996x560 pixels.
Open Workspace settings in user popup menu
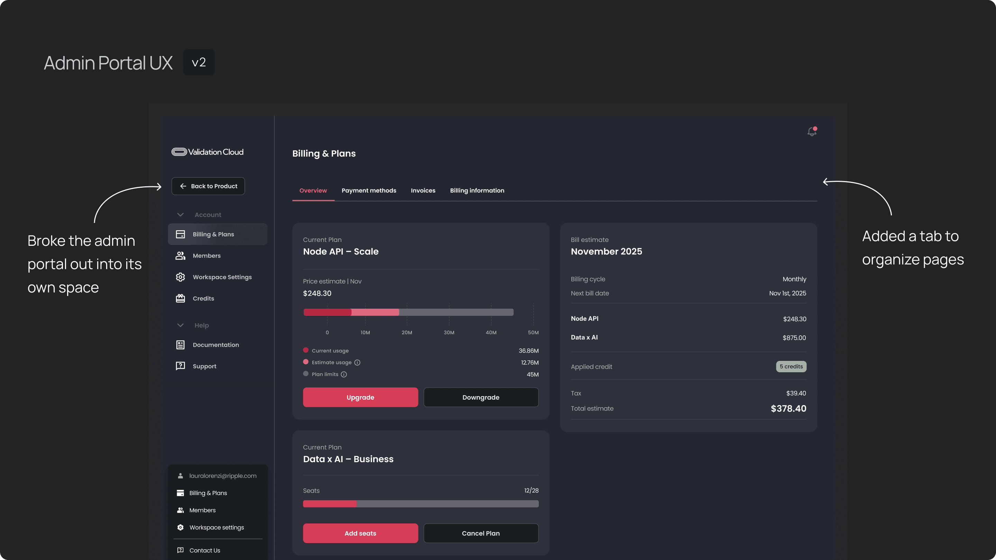(x=216, y=528)
